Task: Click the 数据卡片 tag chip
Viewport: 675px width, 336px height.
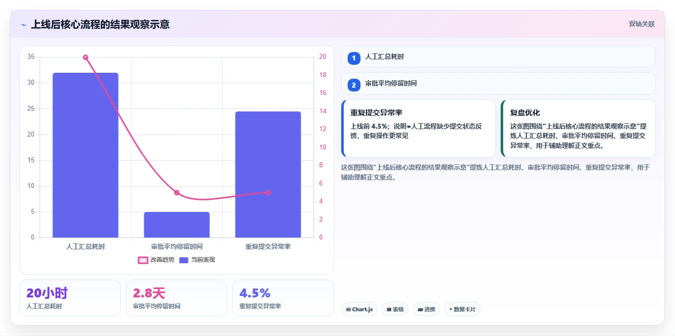Action: click(462, 309)
